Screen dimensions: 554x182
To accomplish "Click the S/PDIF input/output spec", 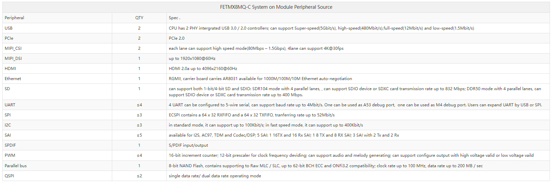I will tap(188, 145).
